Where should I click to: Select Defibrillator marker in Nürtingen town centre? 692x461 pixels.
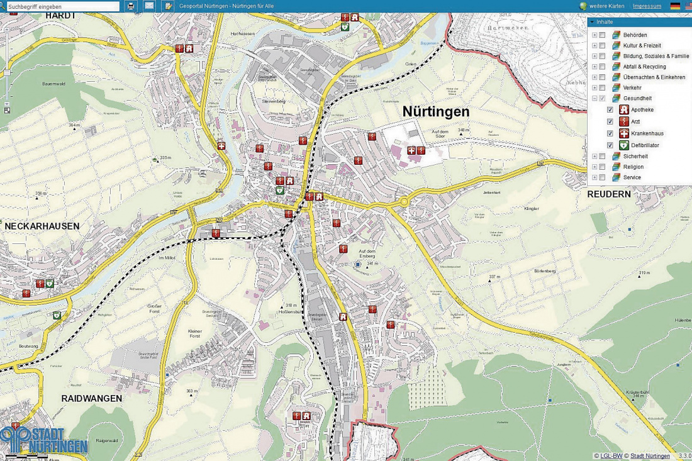click(x=280, y=190)
